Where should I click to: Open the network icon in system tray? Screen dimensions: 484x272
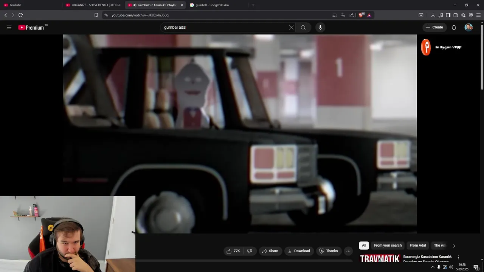pos(445,267)
